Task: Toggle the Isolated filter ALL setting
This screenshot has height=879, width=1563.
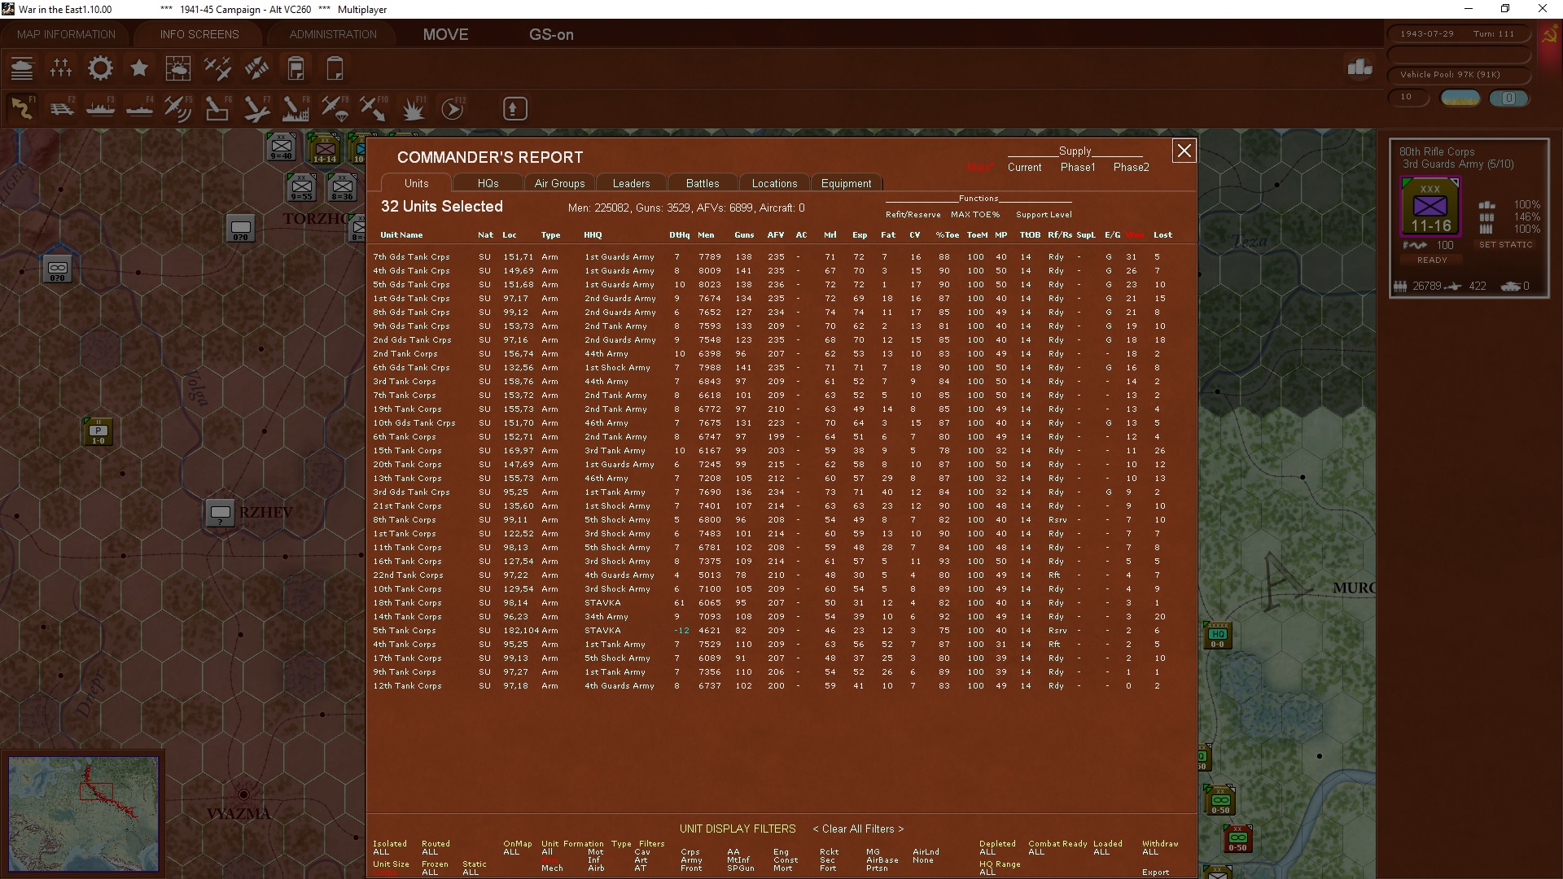Action: tap(381, 852)
